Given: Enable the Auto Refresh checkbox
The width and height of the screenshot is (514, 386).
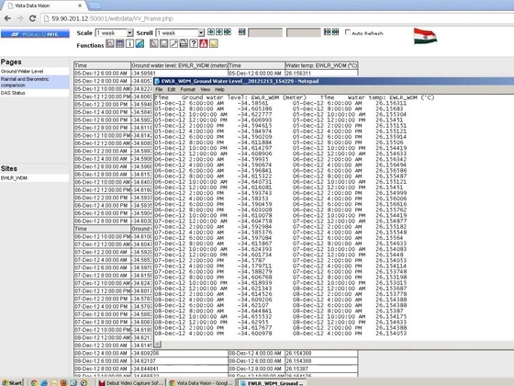Looking at the screenshot, I should (x=348, y=32).
